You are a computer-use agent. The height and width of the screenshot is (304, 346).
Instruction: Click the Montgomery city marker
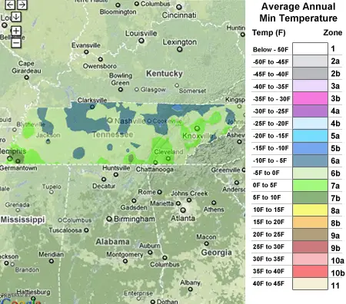pyautogui.click(x=125, y=261)
